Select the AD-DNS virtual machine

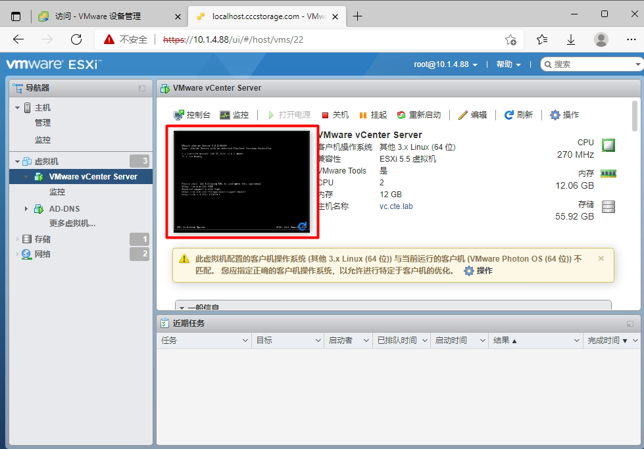(x=64, y=209)
